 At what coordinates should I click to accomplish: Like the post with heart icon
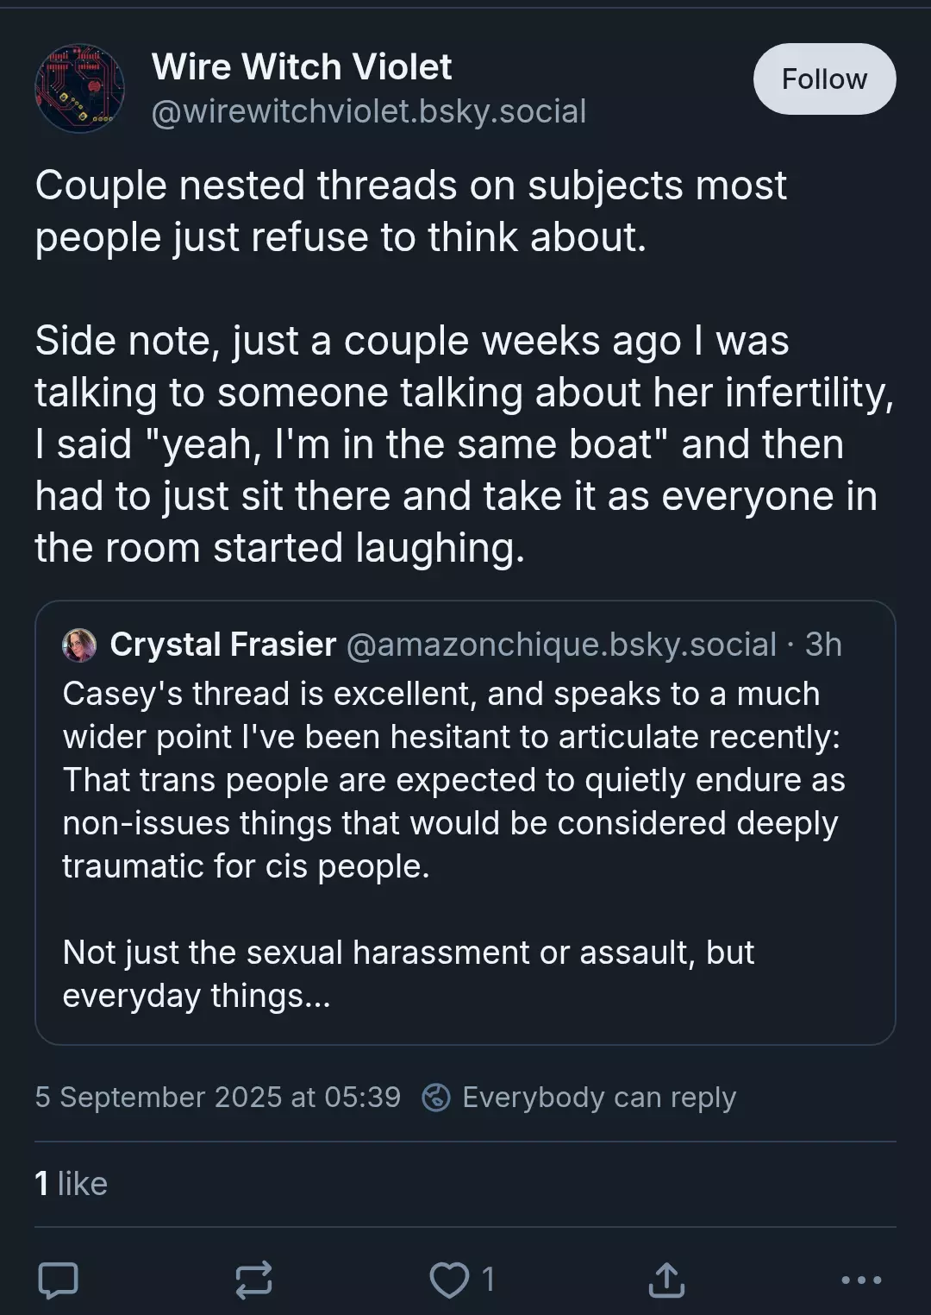click(x=449, y=1280)
